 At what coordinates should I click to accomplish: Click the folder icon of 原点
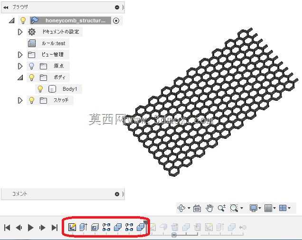pos(43,66)
